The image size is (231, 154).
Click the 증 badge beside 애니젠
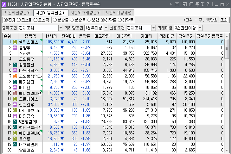pos(15,88)
